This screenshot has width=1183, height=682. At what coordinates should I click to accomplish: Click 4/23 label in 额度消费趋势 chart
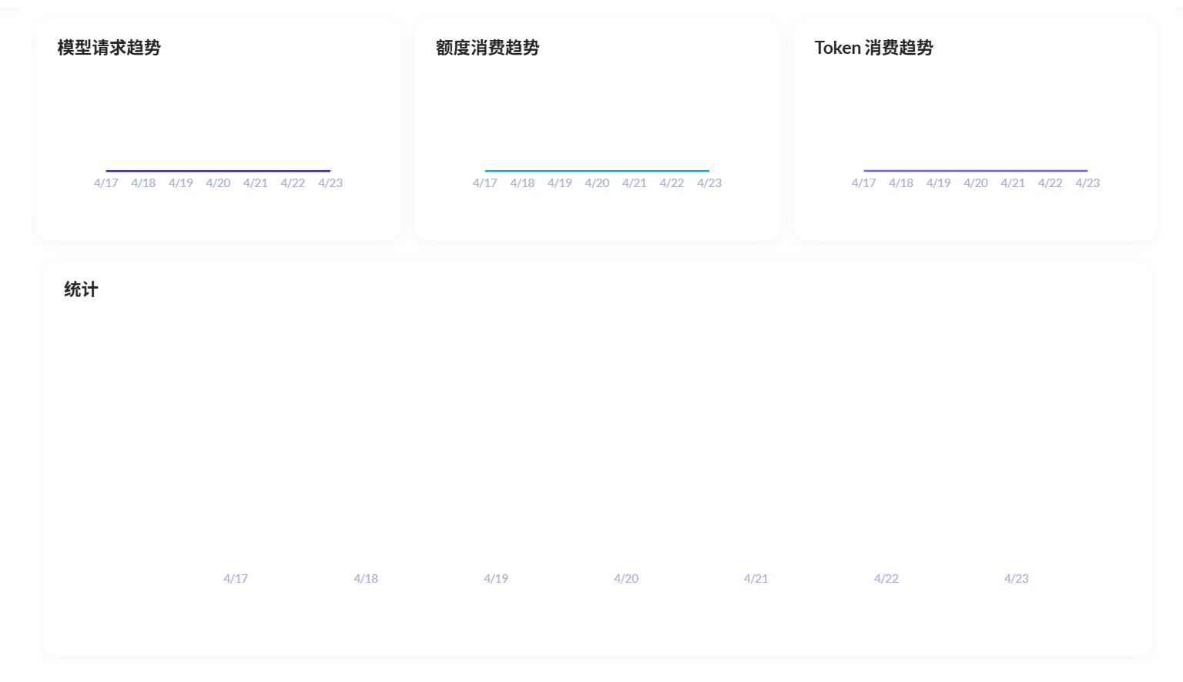(709, 183)
